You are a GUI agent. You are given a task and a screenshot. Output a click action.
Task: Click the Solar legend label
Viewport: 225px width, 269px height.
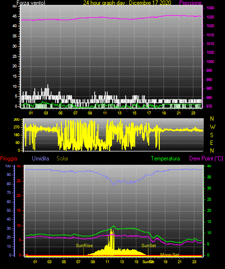point(62,158)
